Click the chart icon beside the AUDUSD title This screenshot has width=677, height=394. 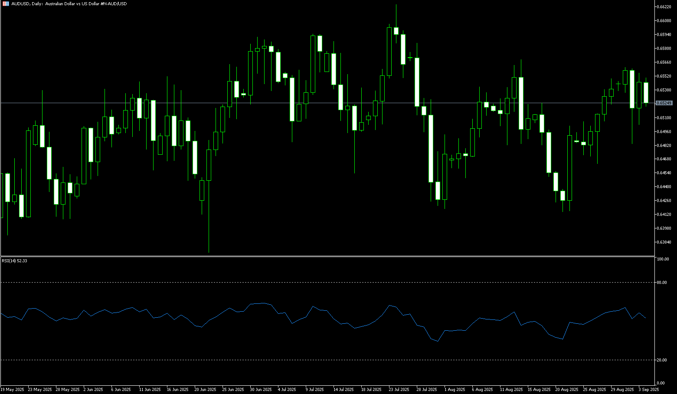[6, 3]
